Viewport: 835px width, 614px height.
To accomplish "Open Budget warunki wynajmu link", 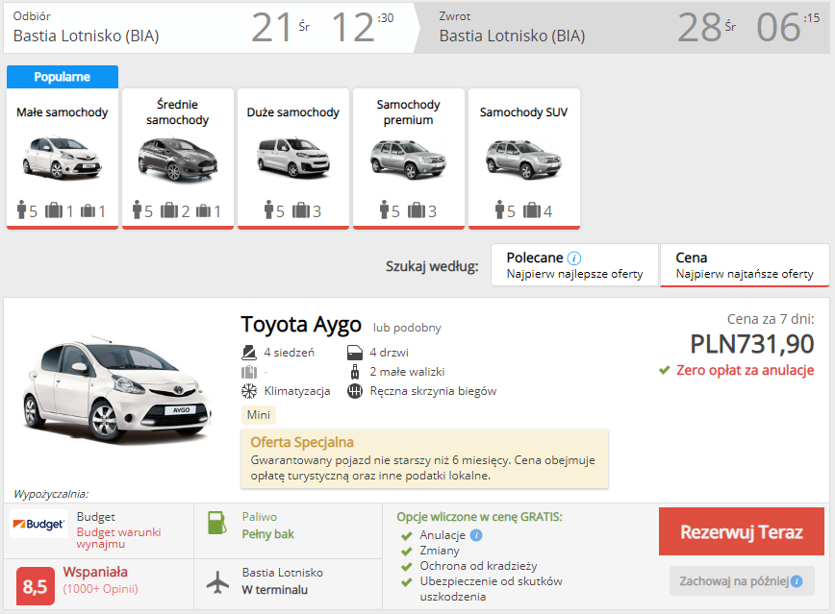I will point(118,538).
